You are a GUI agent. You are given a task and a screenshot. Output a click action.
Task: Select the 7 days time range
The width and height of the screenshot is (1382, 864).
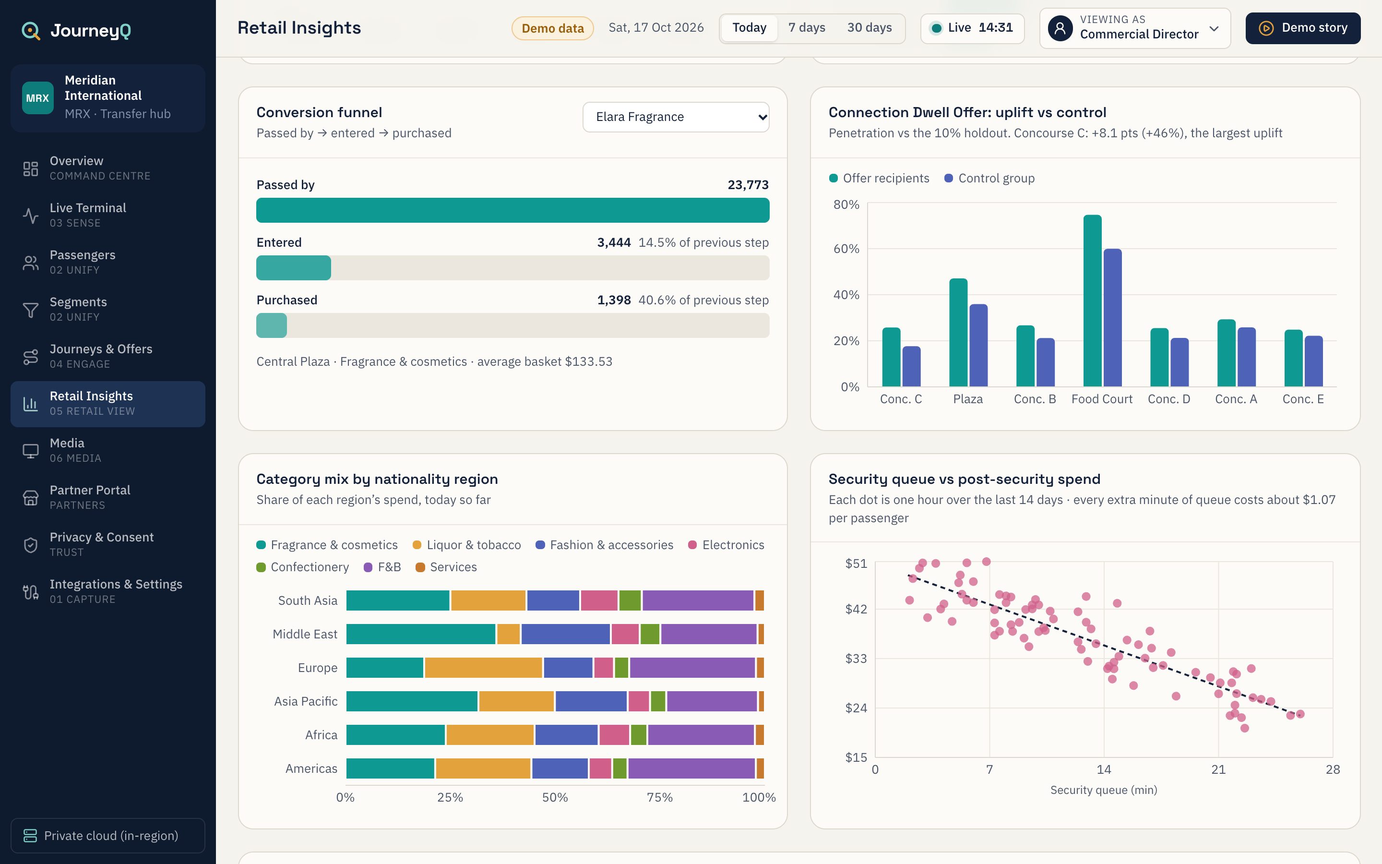tap(806, 28)
